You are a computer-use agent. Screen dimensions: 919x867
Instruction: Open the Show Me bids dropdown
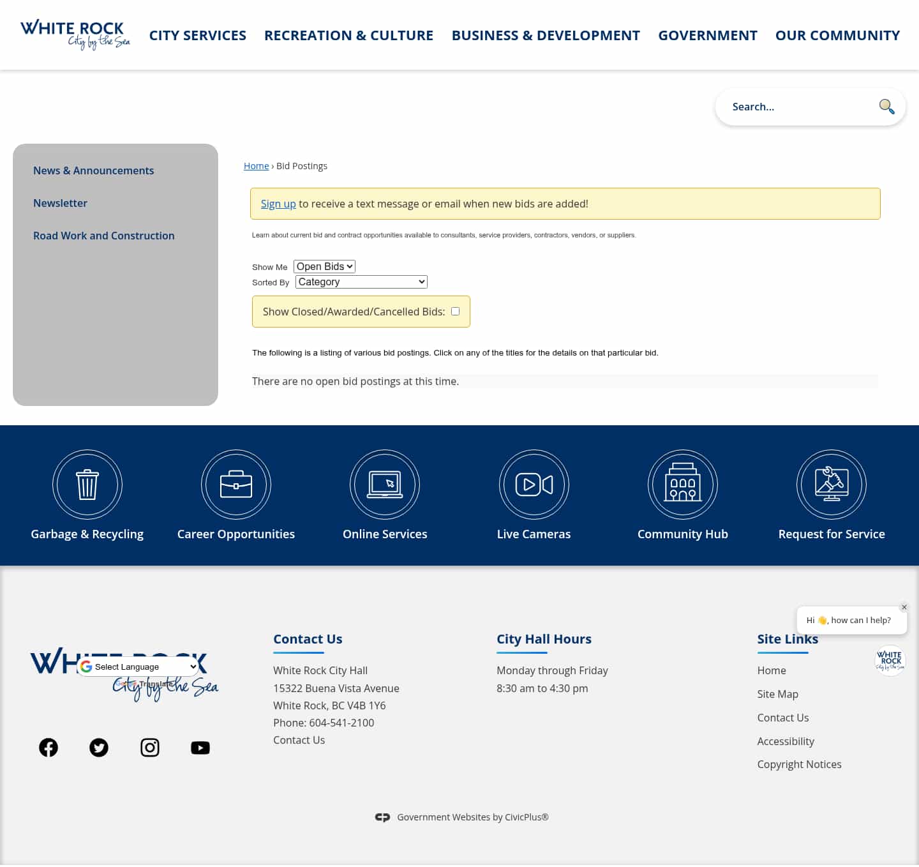[x=324, y=266]
